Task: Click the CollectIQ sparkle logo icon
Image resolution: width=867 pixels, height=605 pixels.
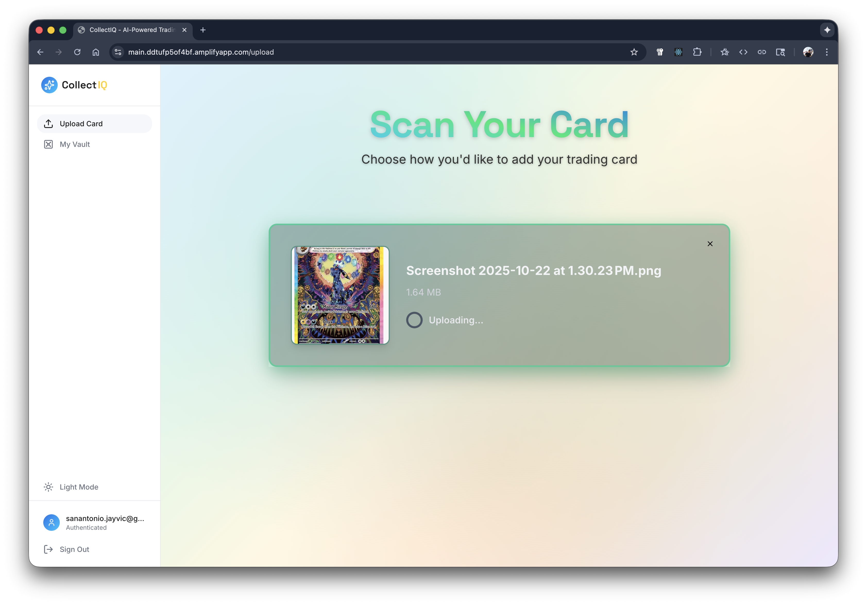Action: [49, 85]
